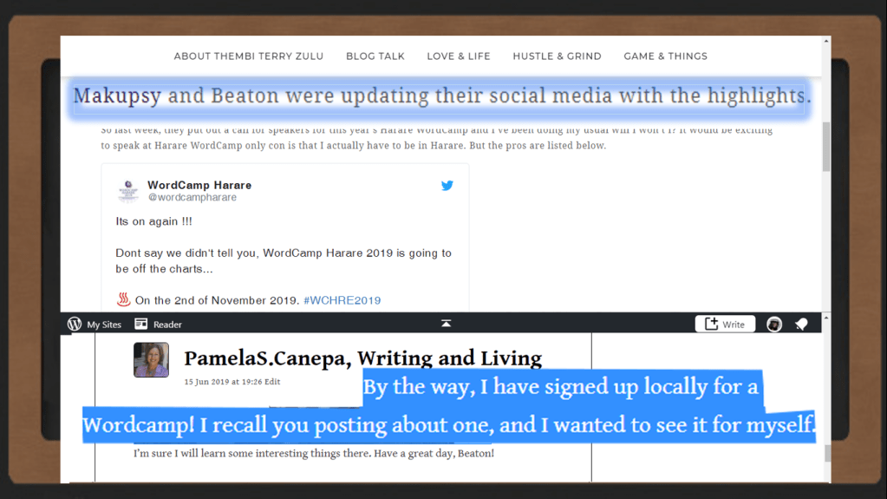The image size is (887, 499).
Task: Click the WordCamp Harare account name
Action: pos(199,185)
